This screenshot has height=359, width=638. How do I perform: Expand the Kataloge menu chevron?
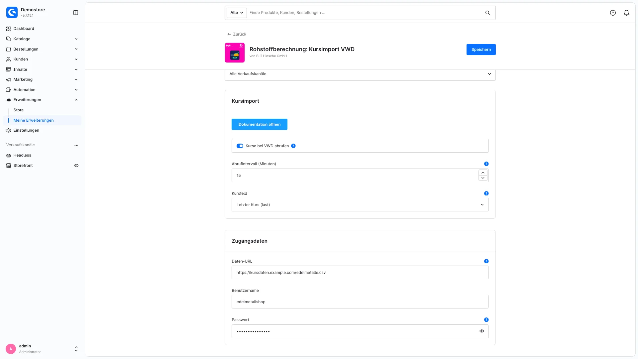pos(76,39)
